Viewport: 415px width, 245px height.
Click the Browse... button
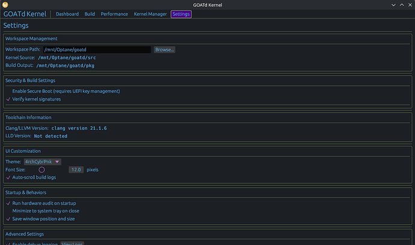(164, 49)
